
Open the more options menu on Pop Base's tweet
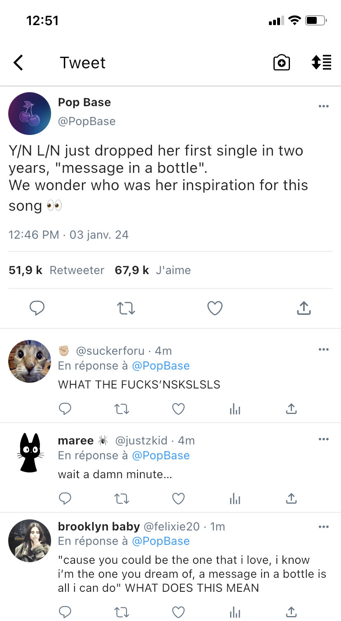click(324, 107)
